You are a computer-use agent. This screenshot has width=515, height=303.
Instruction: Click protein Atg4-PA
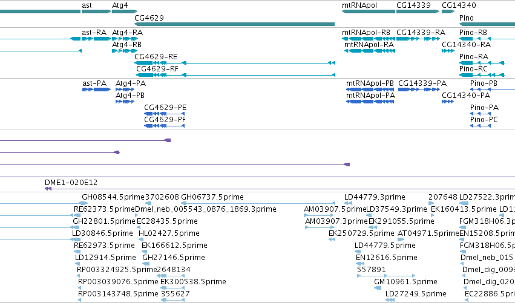tap(125, 90)
